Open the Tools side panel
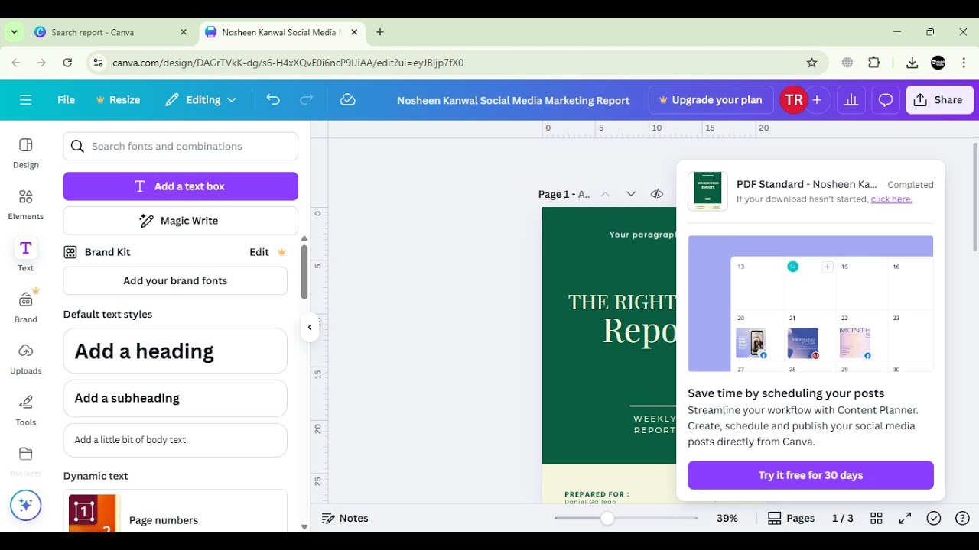Viewport: 979px width, 550px height. 26,410
